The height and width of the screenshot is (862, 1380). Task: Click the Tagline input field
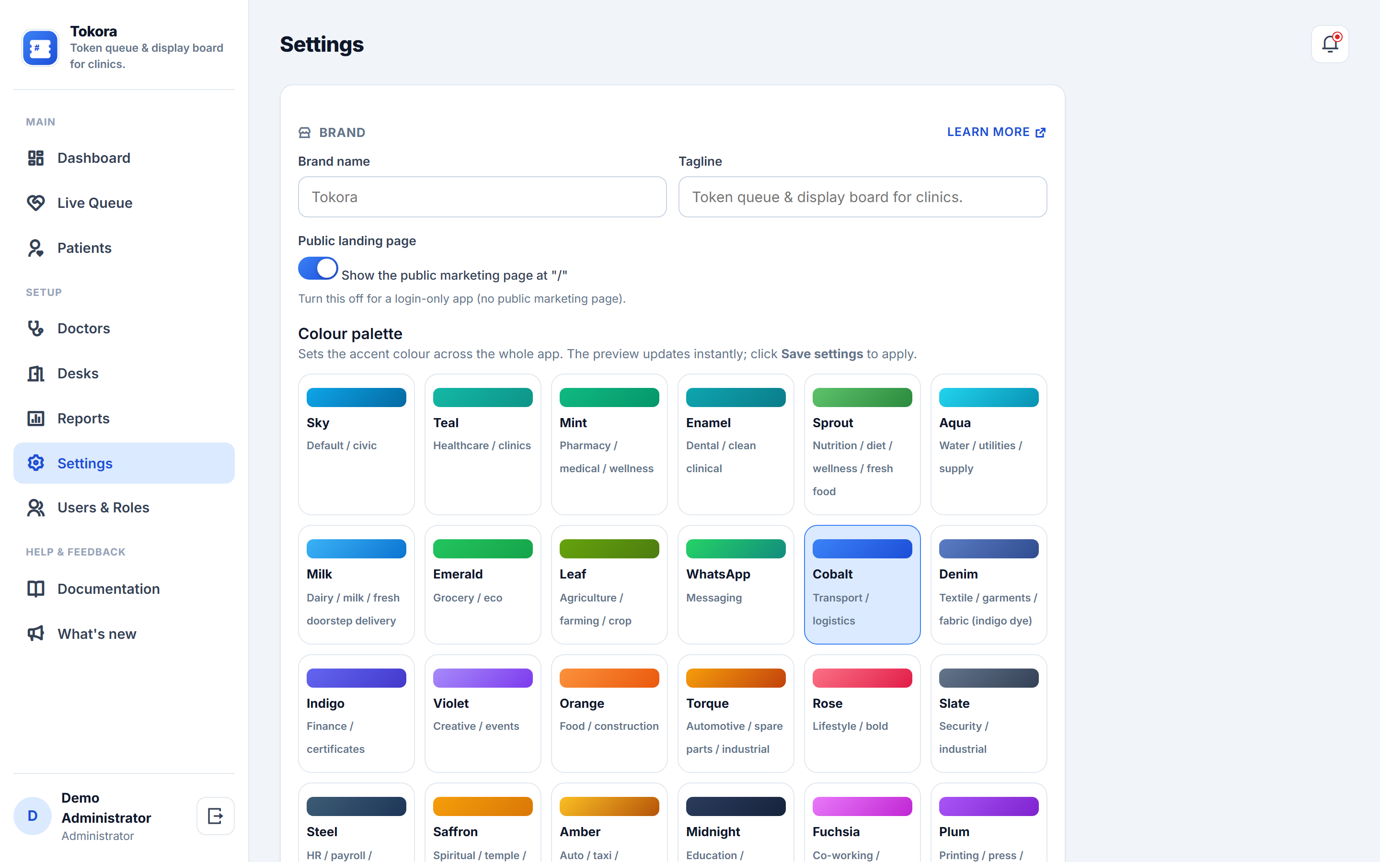(x=863, y=197)
